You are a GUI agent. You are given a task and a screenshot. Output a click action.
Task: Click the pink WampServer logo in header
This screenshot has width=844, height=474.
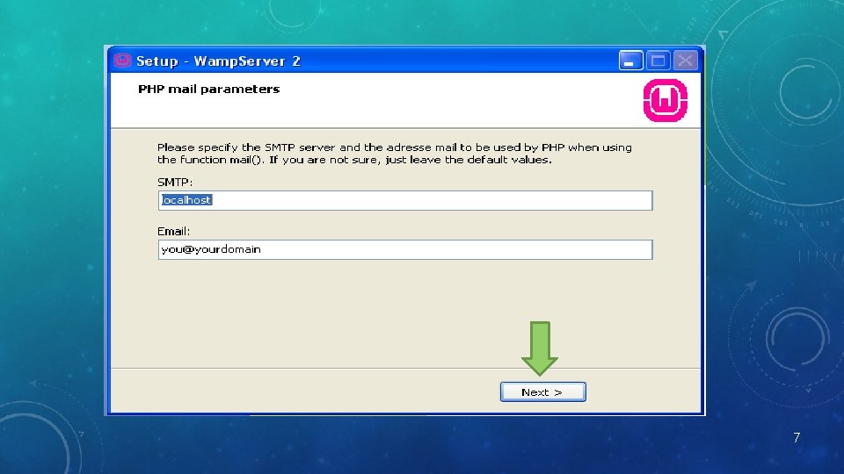coord(665,100)
